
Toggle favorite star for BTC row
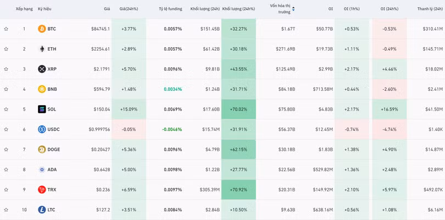6,29
